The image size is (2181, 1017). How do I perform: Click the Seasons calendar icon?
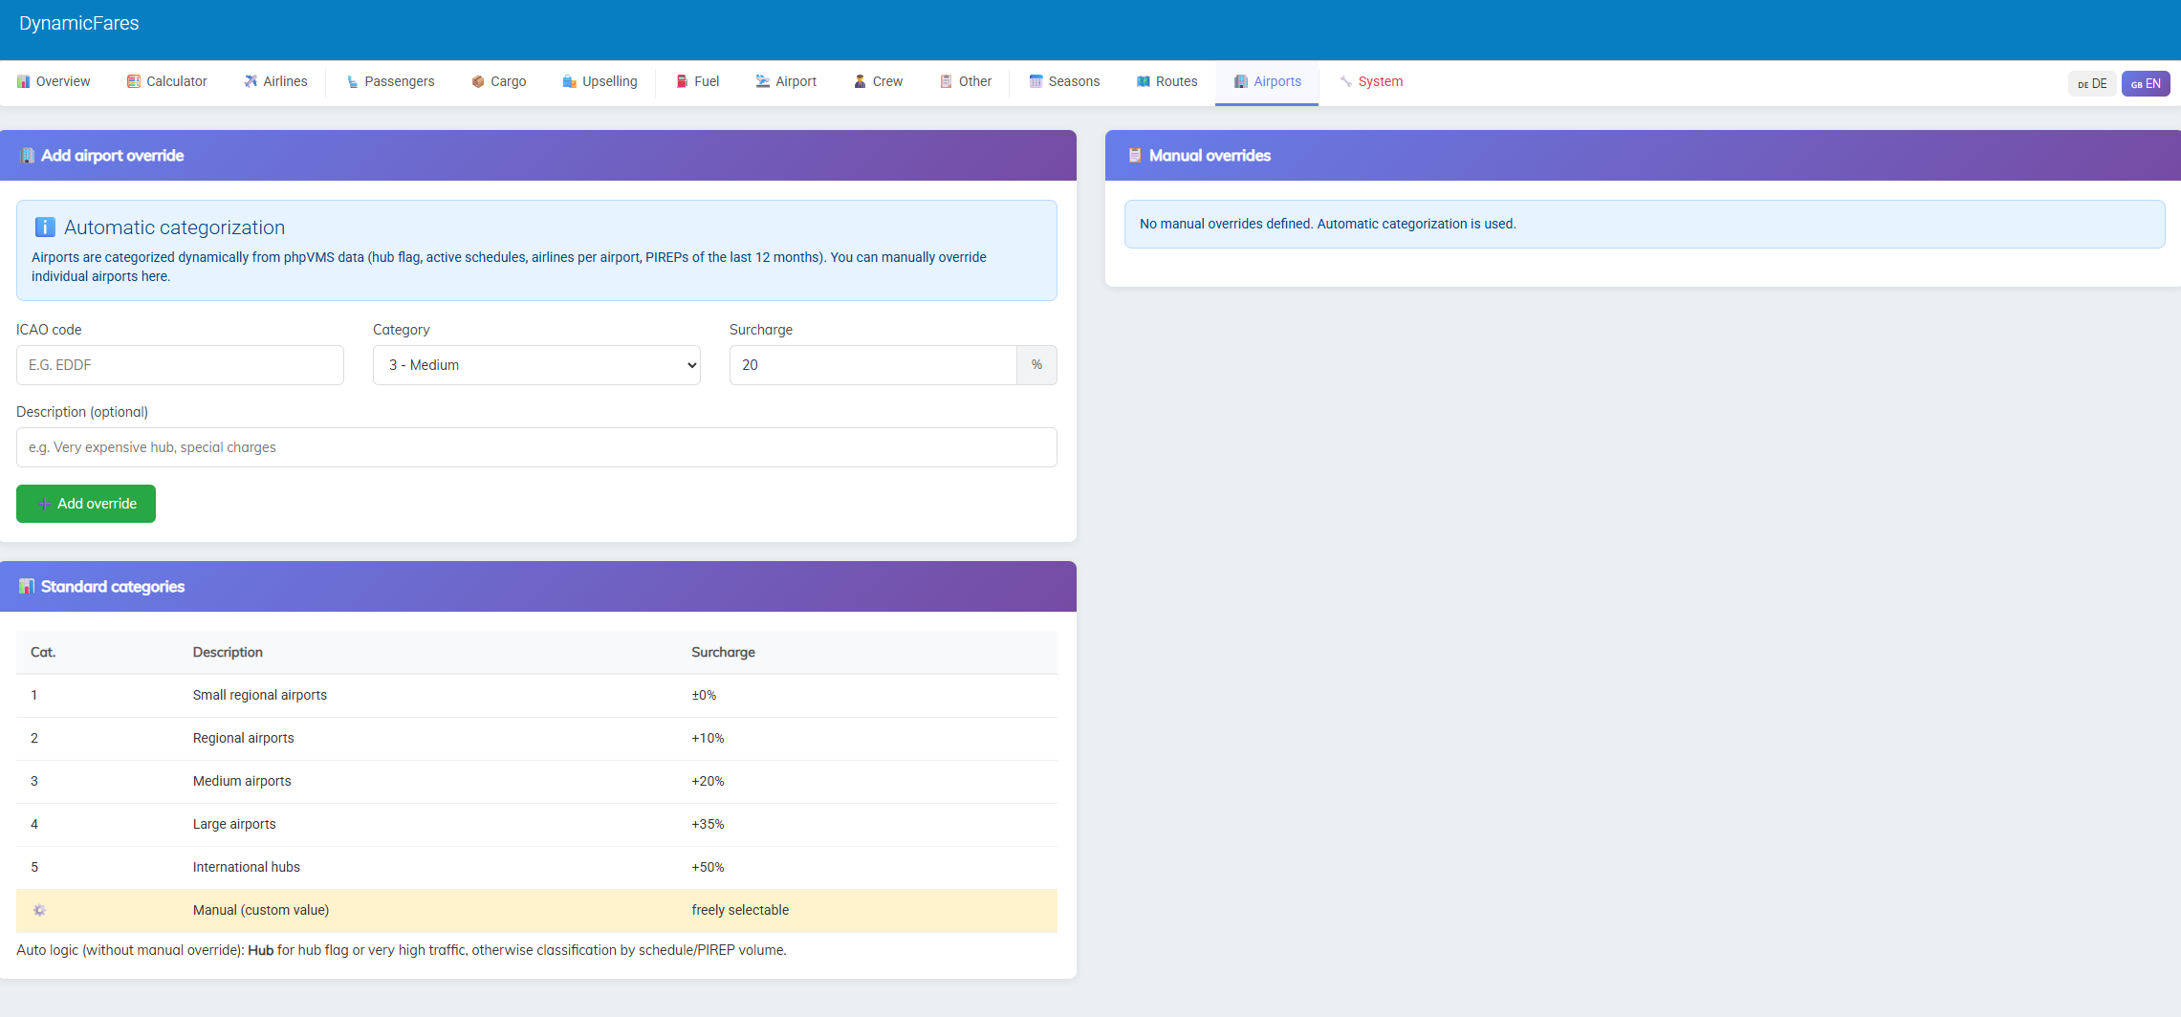click(x=1036, y=82)
